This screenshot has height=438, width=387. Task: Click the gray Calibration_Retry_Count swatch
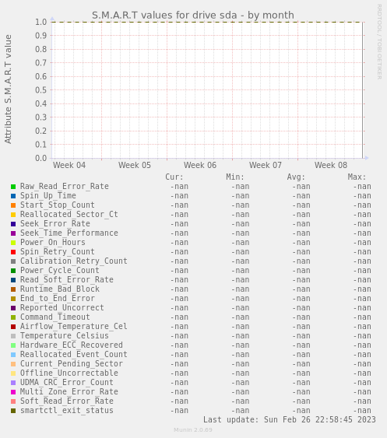coord(13,261)
